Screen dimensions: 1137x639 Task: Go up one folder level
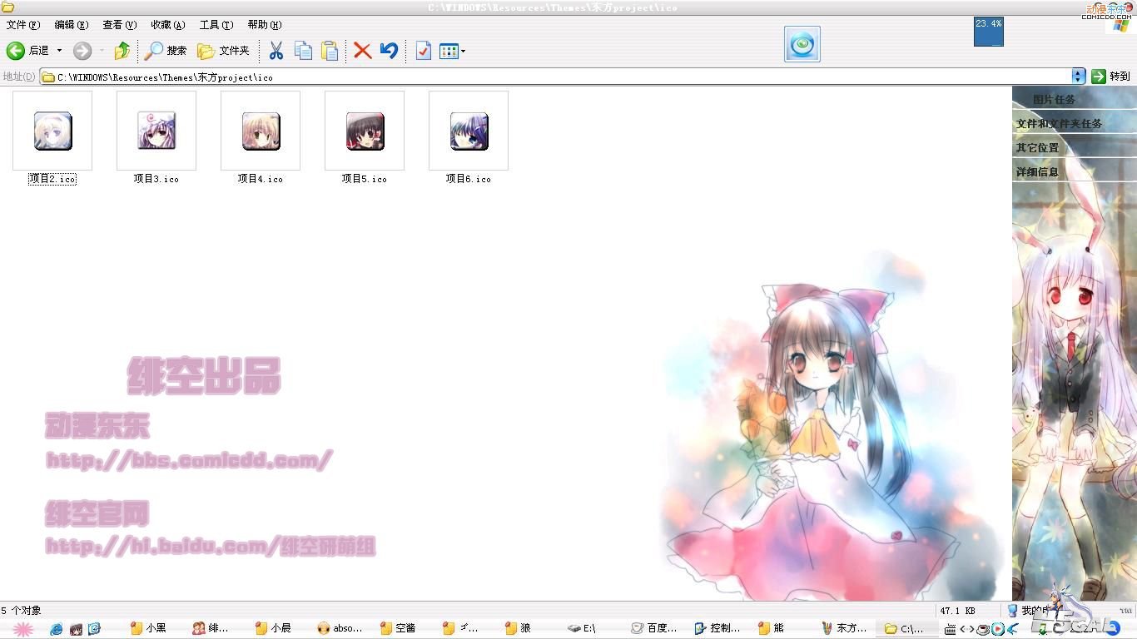click(122, 51)
